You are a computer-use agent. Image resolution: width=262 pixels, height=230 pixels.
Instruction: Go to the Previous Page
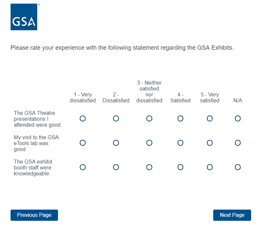pos(34,215)
